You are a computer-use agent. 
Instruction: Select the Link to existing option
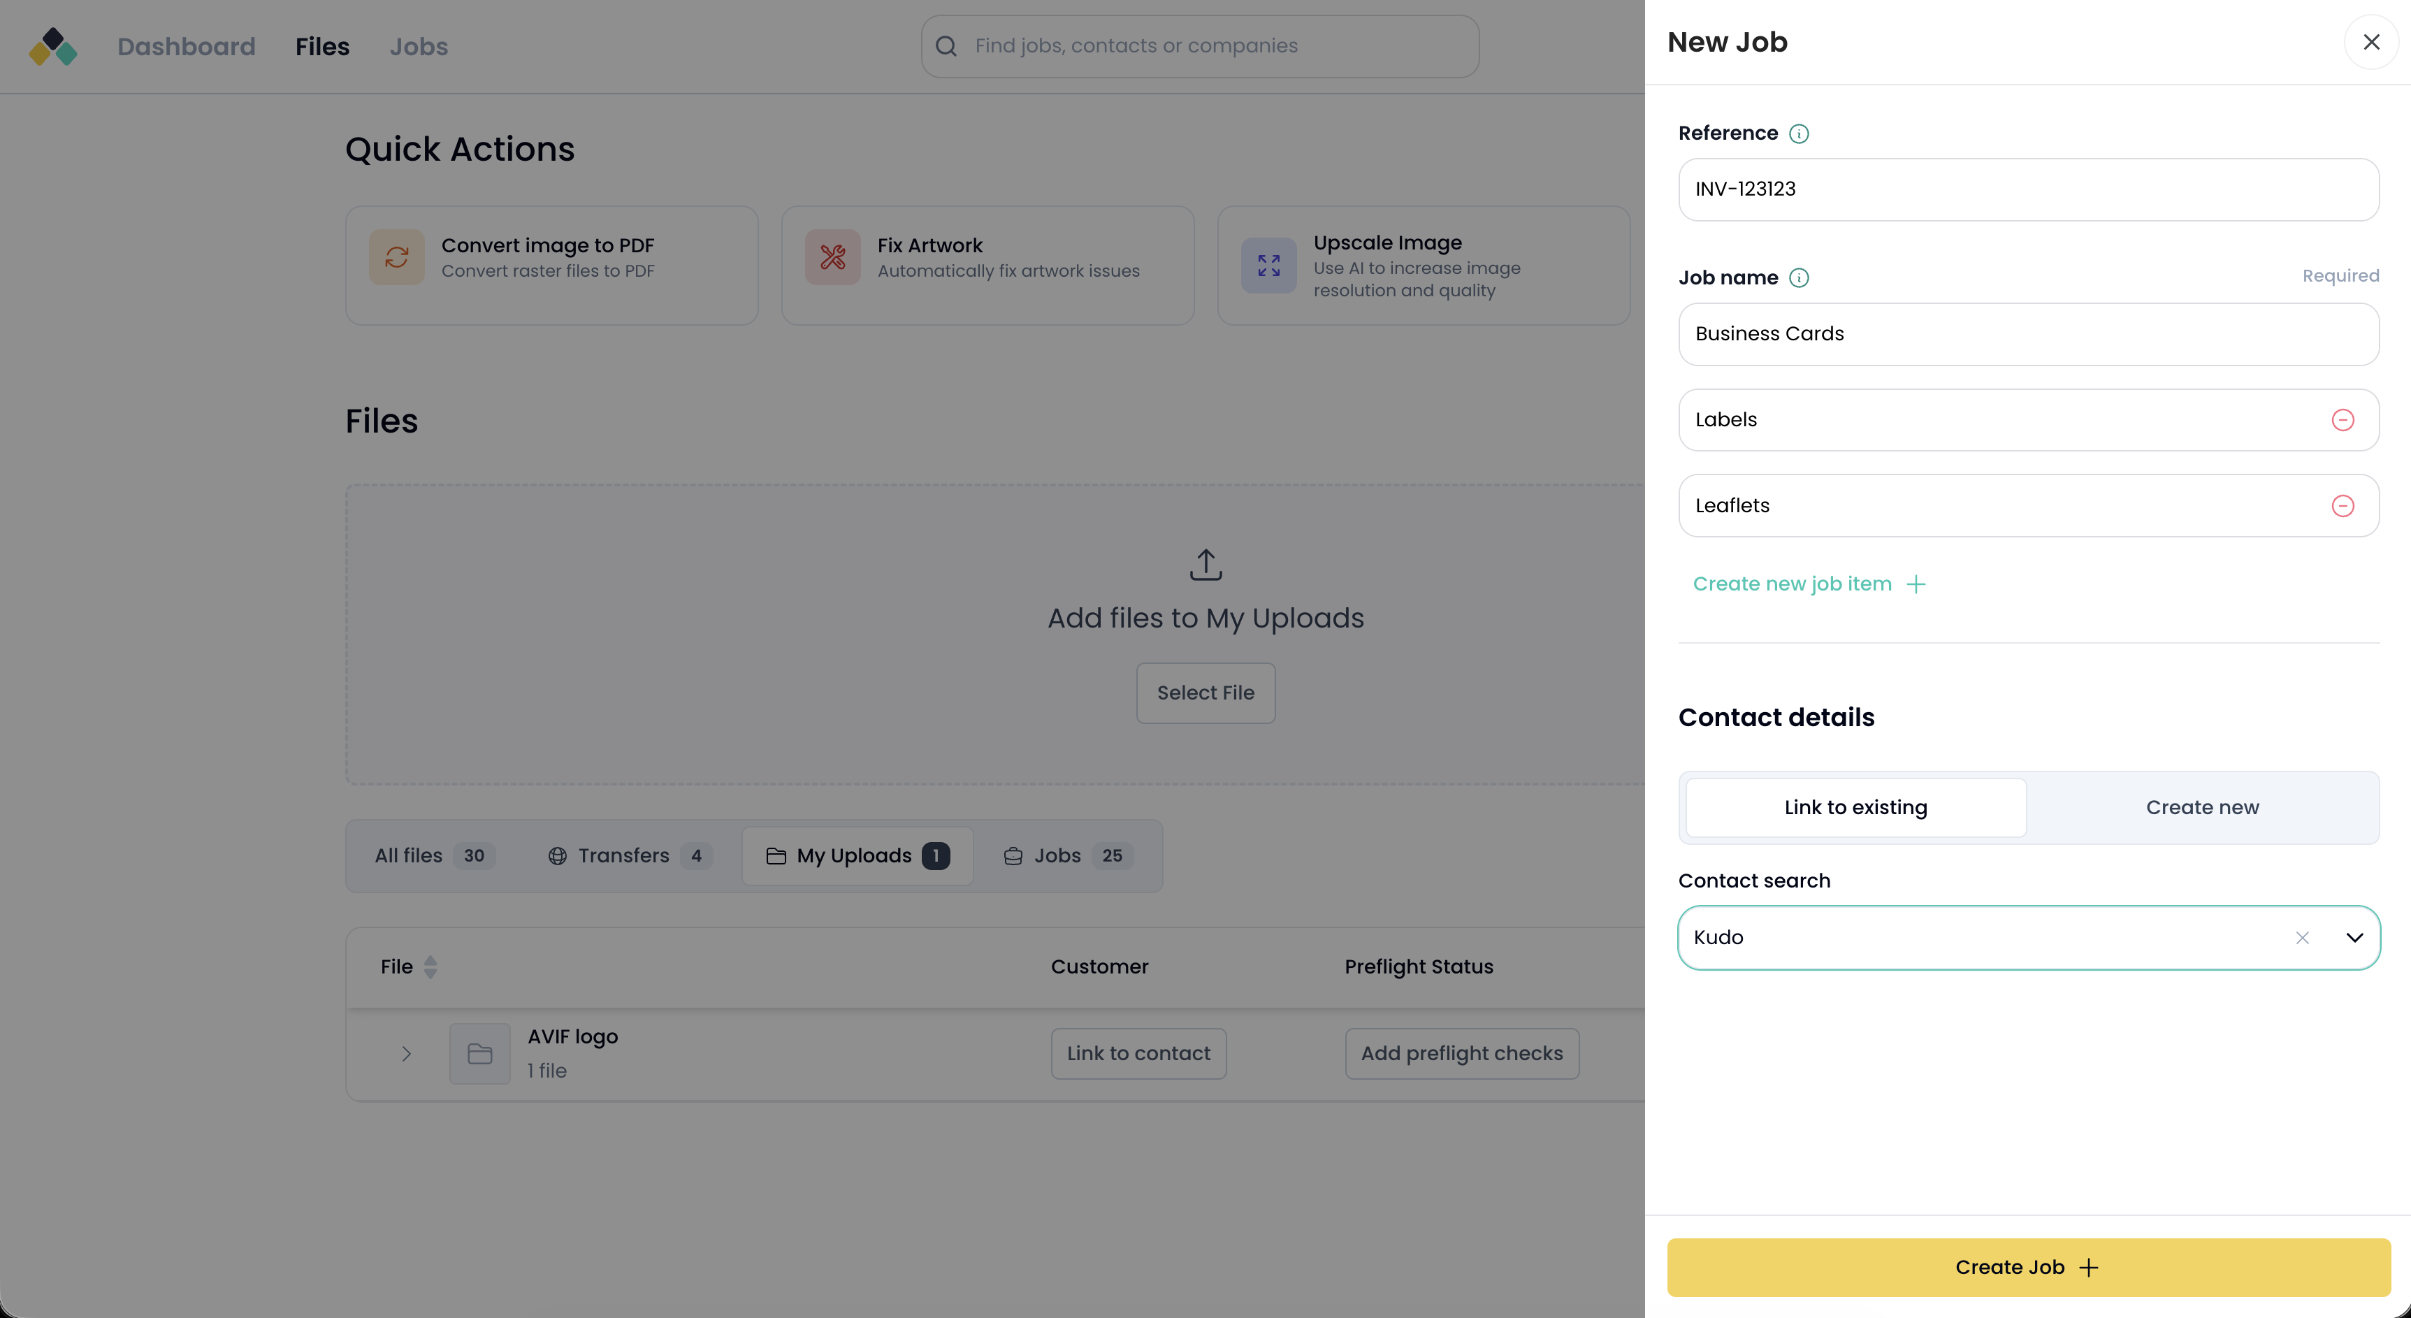pos(1855,808)
